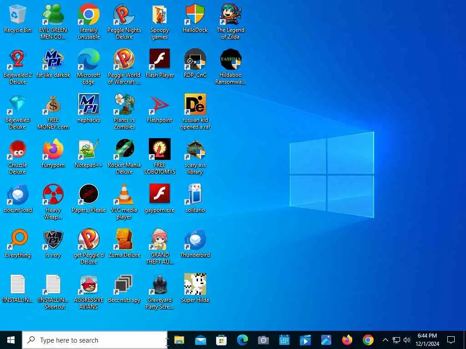Viewport: 466px width, 349px height.
Task: Select the first IINSTALLIN... text file
Action: (18, 284)
